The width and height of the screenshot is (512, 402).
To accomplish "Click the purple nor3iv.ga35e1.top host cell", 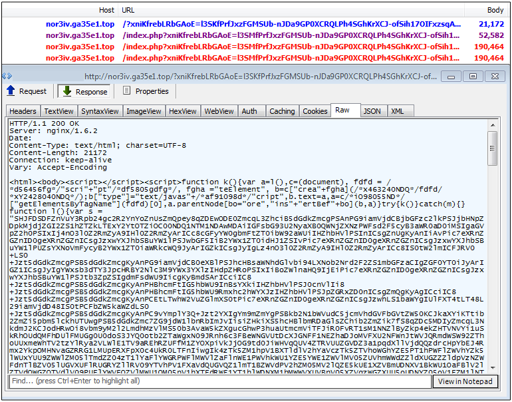I will [x=80, y=35].
